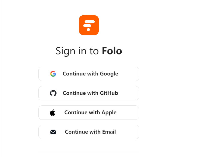Screen dimensions: 217x157
Task: Click the multicolor Google G icon
Action: (53, 74)
